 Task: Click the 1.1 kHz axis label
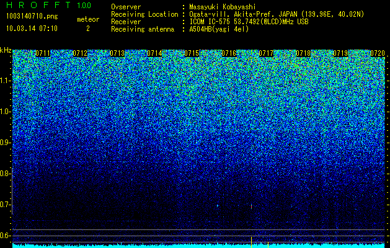tap(6, 81)
